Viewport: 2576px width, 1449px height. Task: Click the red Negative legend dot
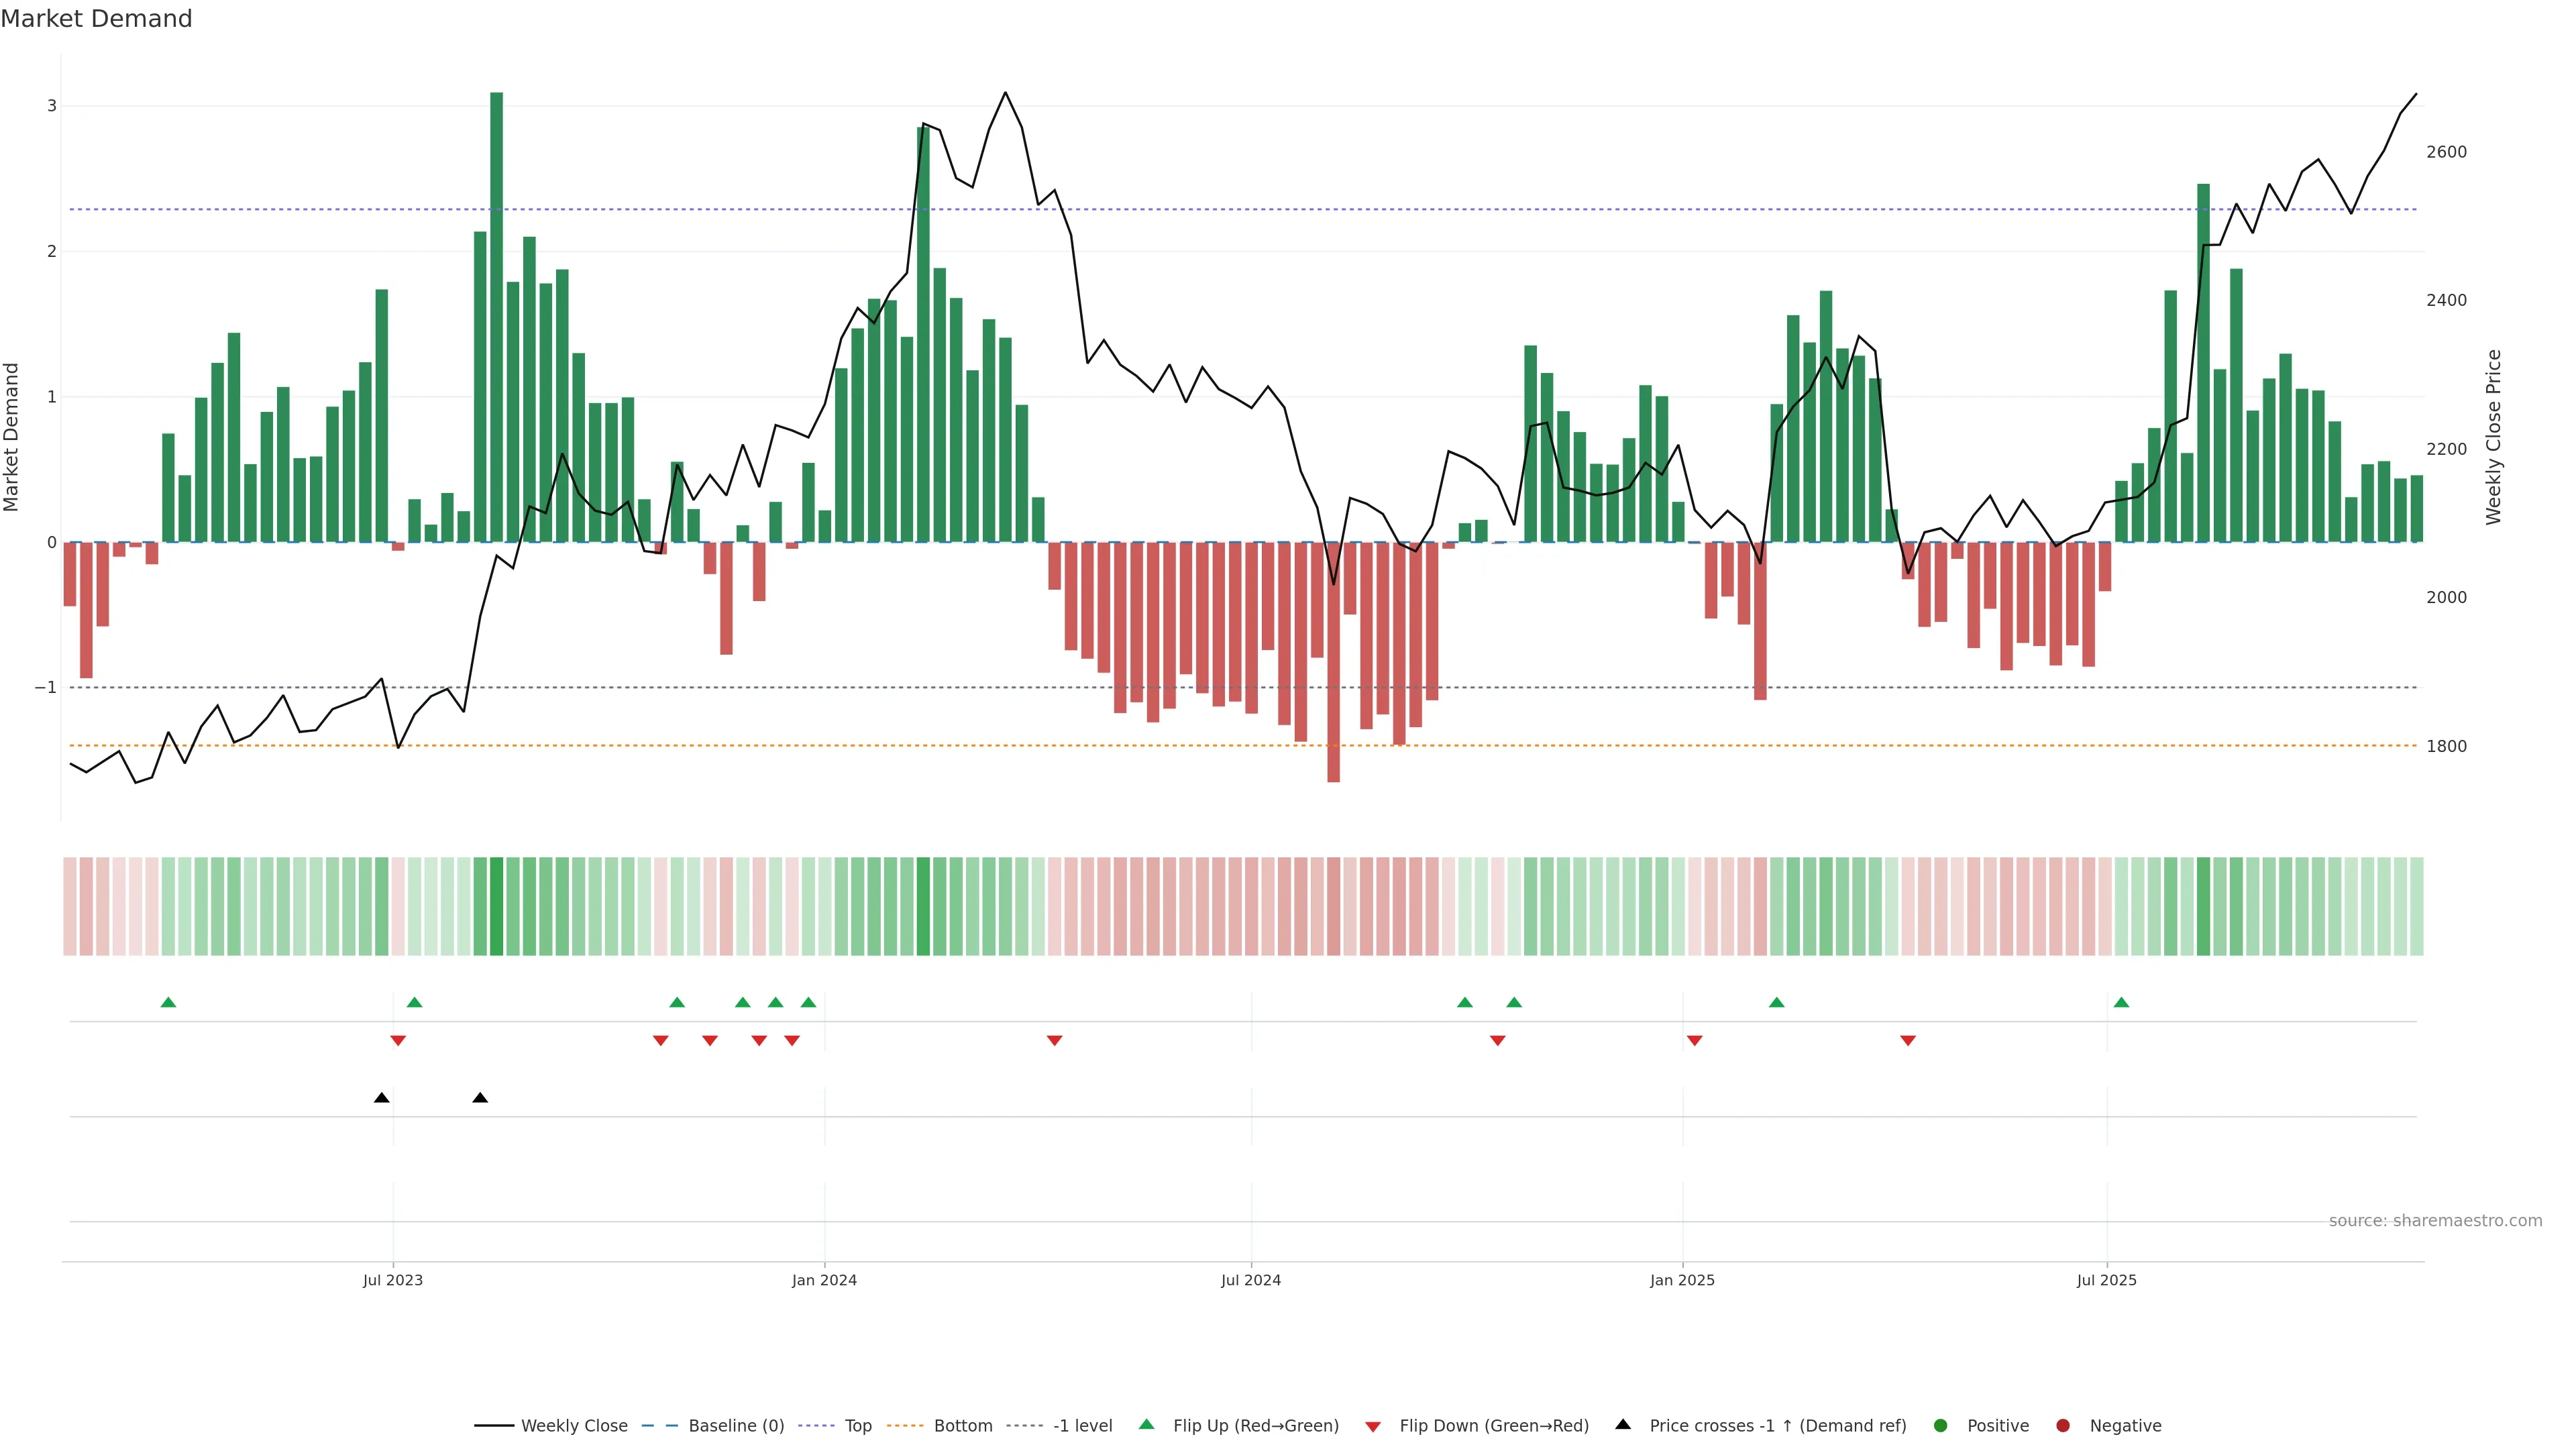(x=2063, y=1426)
